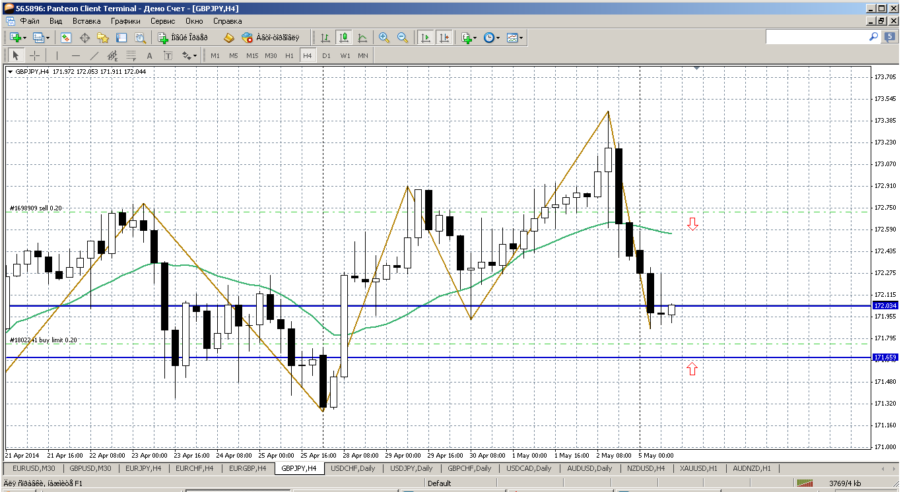Open the Navigator panel (star folder icon)

pyautogui.click(x=103, y=38)
